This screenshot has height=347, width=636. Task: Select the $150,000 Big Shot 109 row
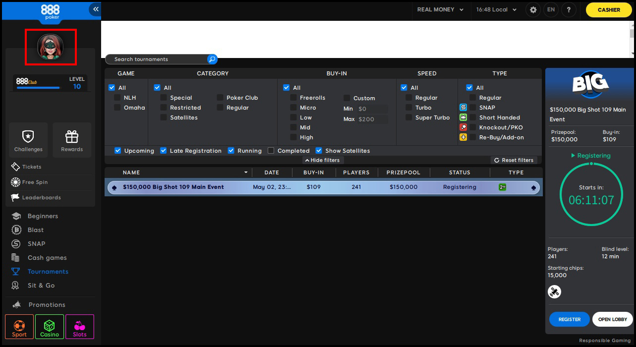[324, 187]
